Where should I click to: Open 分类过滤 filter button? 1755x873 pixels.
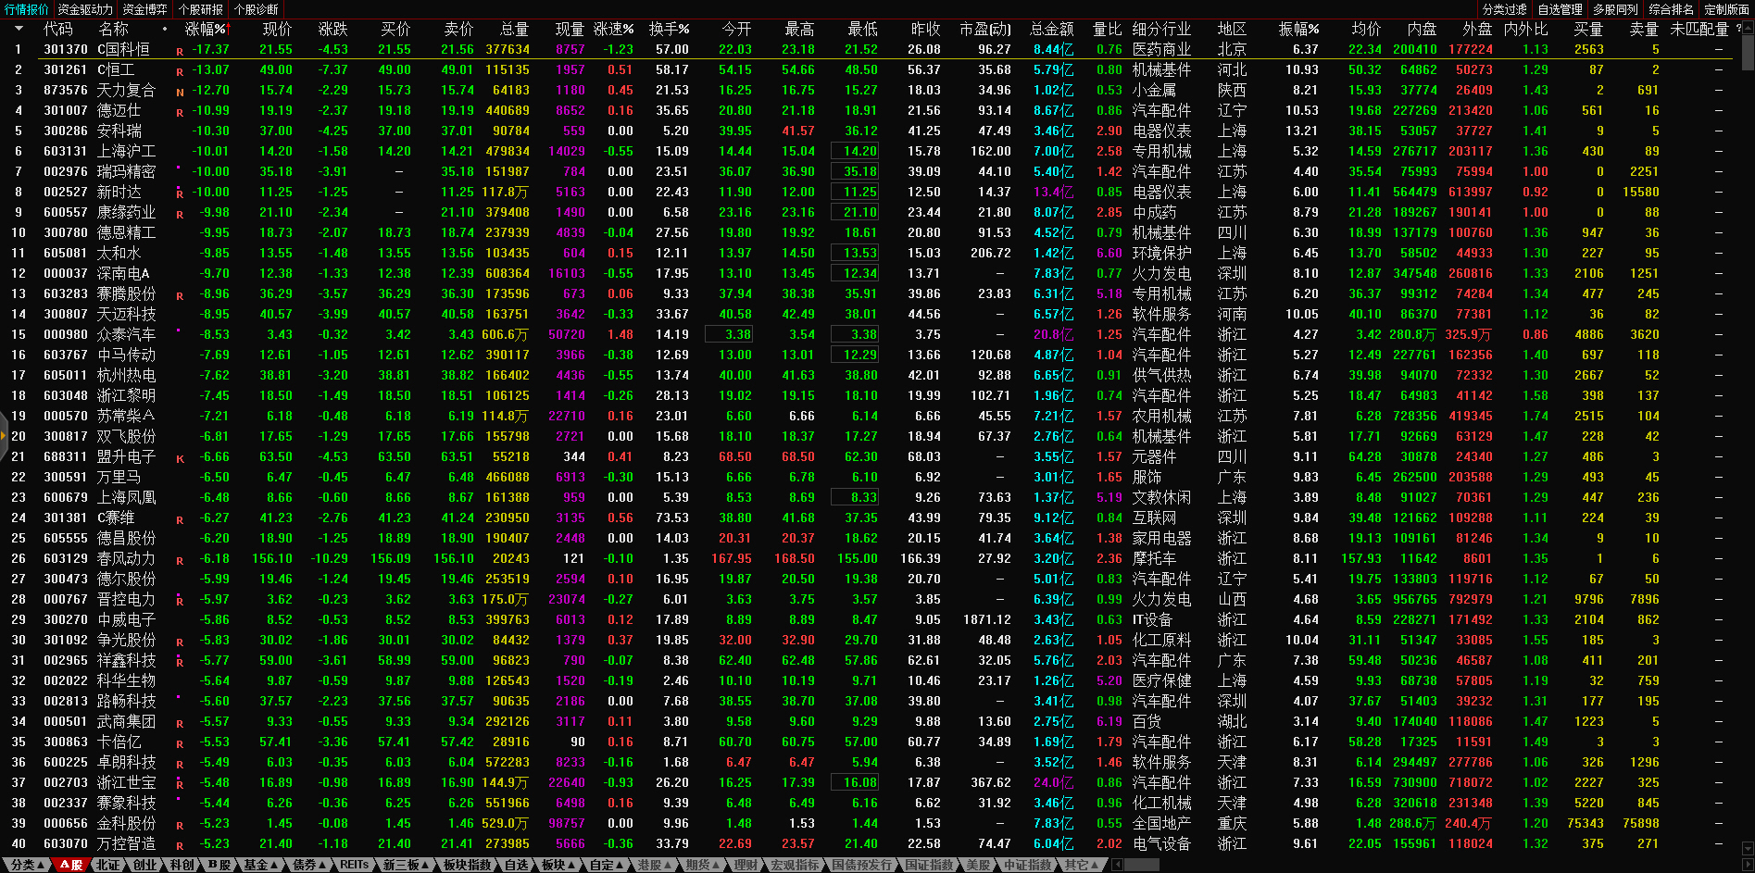click(1504, 9)
